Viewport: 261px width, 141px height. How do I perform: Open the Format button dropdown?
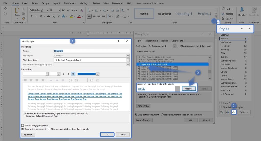(28, 135)
